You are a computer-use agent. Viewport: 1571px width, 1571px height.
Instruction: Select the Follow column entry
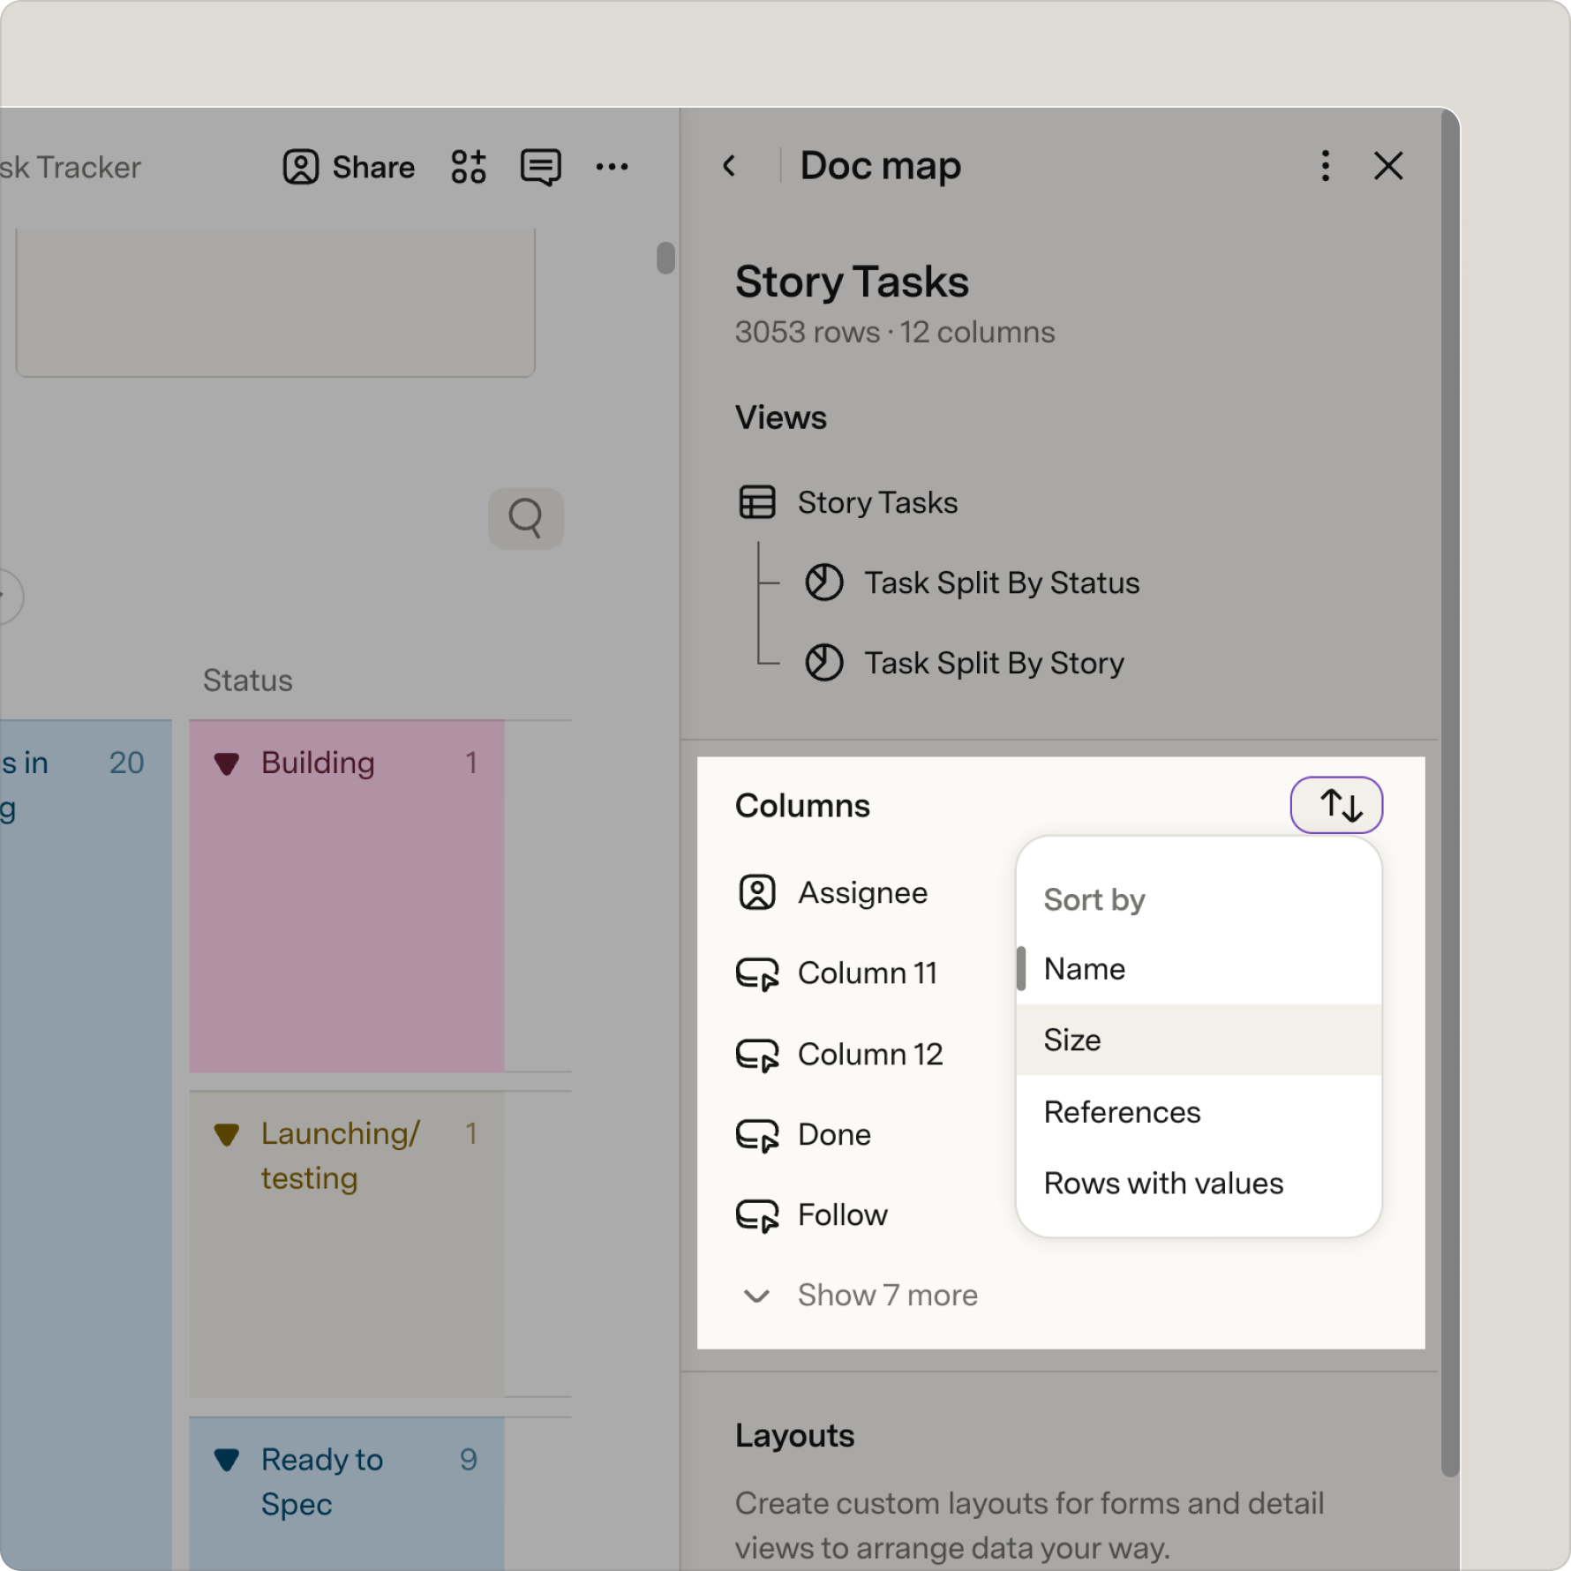(843, 1214)
